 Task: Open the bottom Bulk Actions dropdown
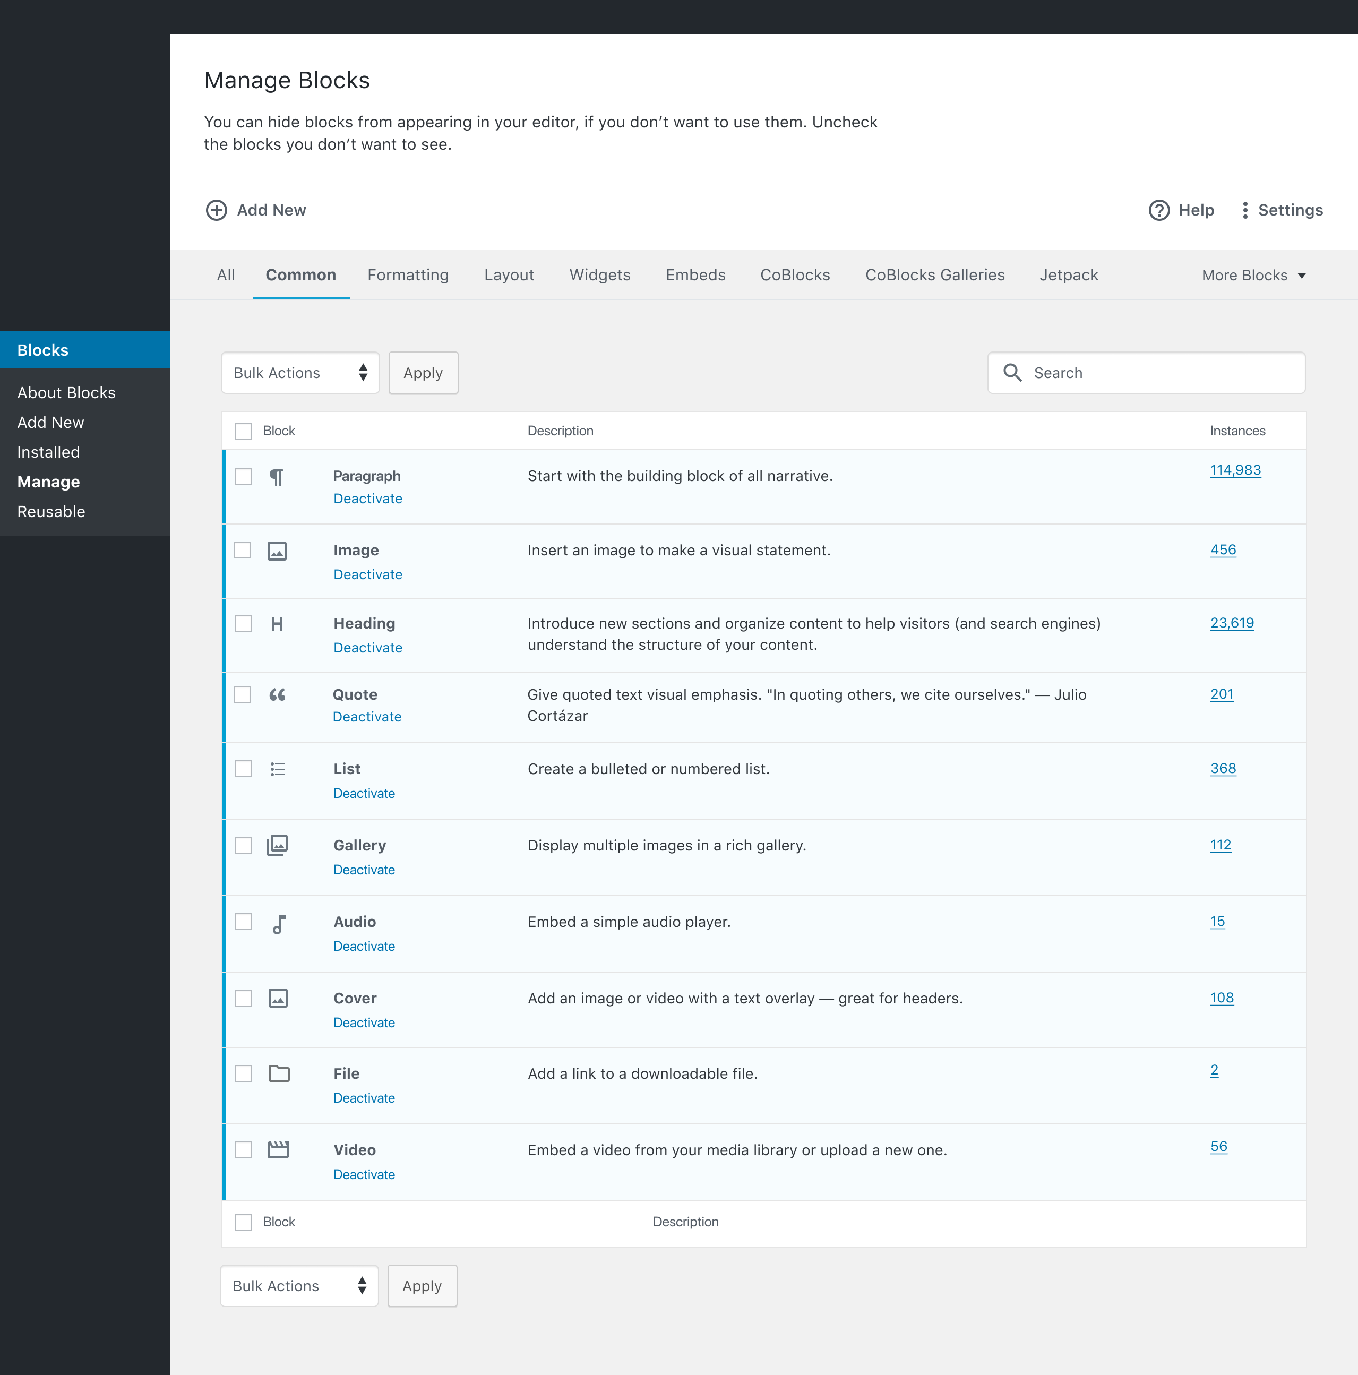299,1285
